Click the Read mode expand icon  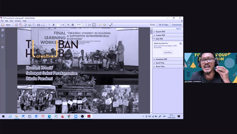[x=111, y=25]
